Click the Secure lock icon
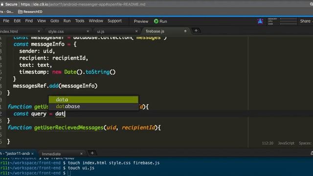The image size is (313, 176). coord(2,4)
